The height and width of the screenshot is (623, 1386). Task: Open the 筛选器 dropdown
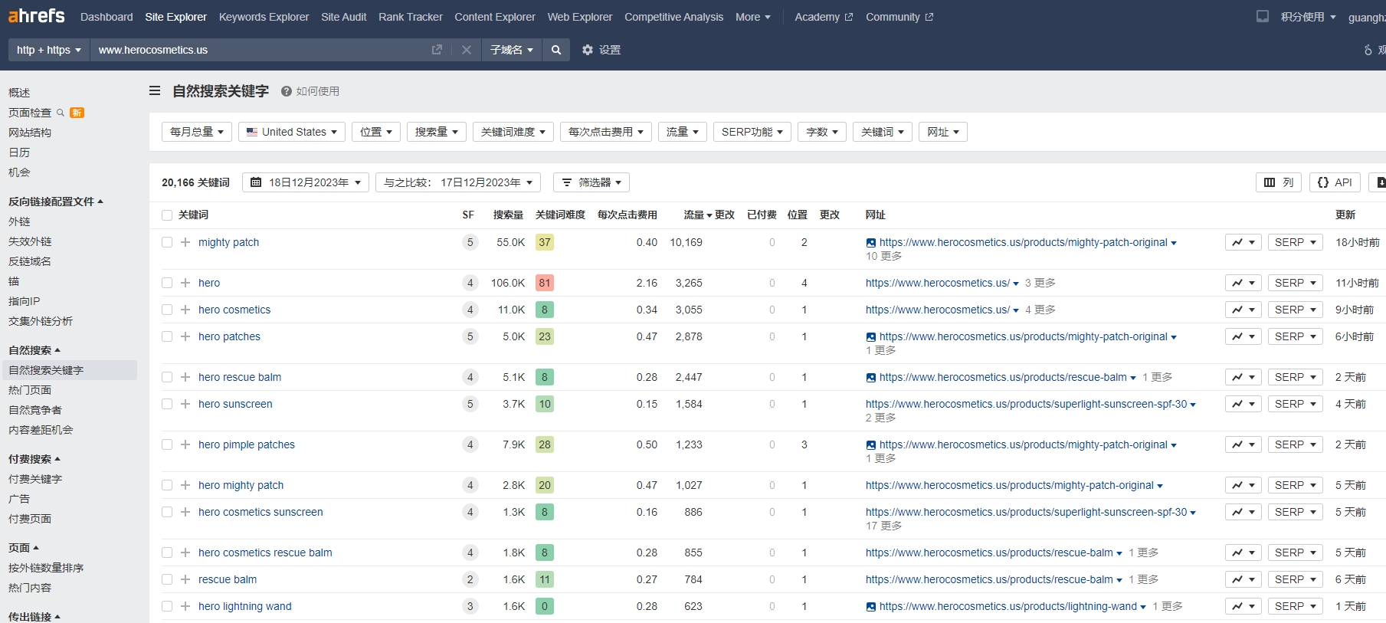(591, 182)
